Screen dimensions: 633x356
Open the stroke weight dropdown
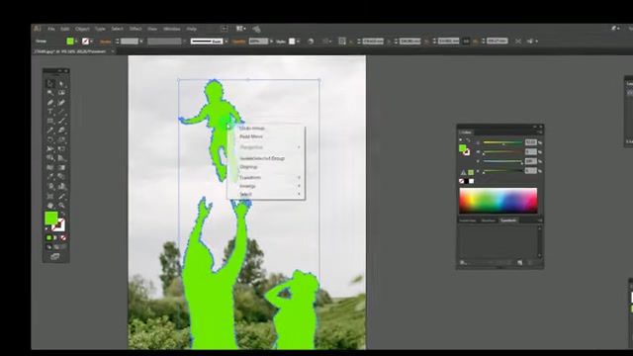[x=141, y=42]
